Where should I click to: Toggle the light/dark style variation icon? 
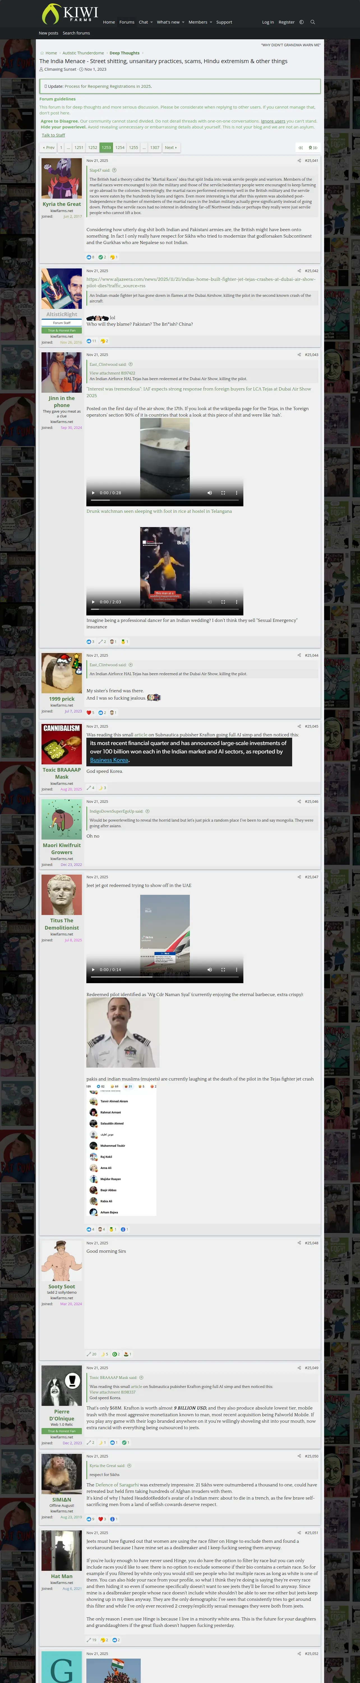tap(301, 22)
